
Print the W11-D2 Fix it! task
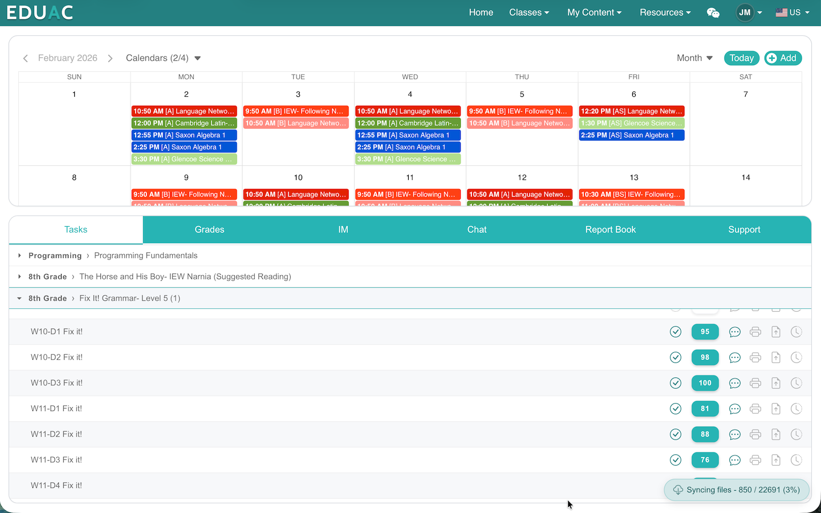click(x=755, y=434)
